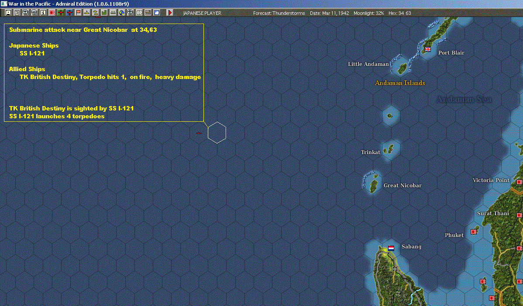Click the 'Andaman Islands' orange label
Screen dimensions: 523x306
pyautogui.click(x=400, y=83)
